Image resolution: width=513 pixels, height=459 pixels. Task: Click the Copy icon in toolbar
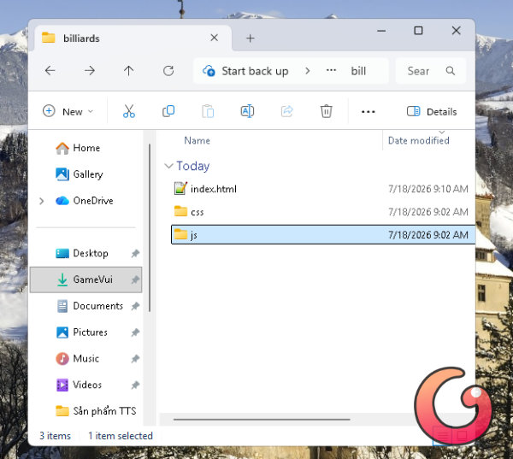pyautogui.click(x=168, y=112)
